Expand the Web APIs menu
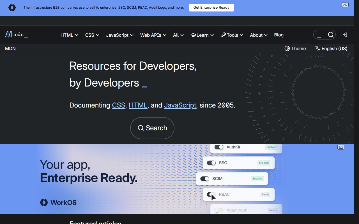The width and height of the screenshot is (359, 224). 153,35
